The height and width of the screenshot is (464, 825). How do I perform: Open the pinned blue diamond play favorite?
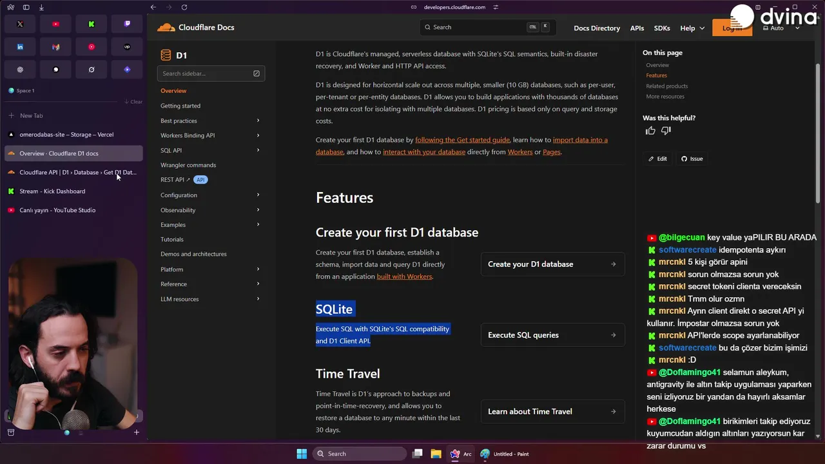[127, 70]
